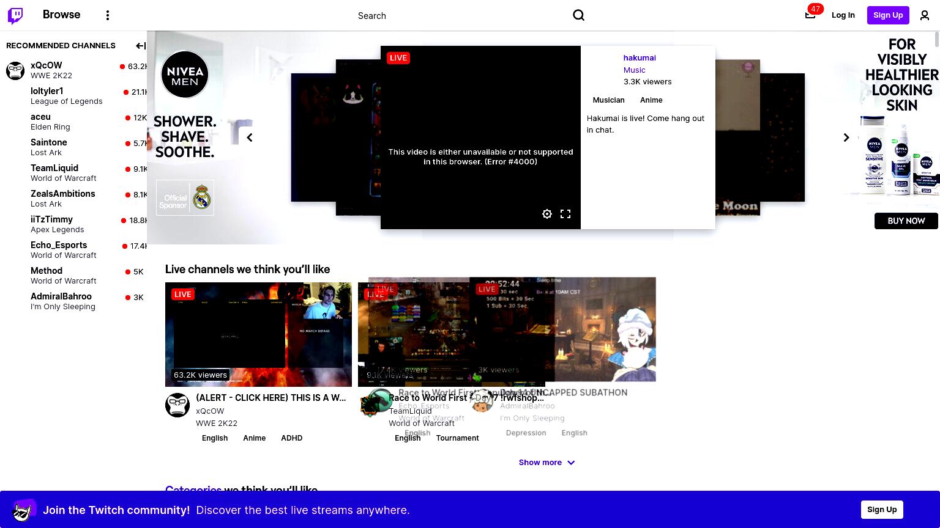Viewport: 940px width, 528px height.
Task: Click the page vertical scrollbar
Action: coord(936,39)
